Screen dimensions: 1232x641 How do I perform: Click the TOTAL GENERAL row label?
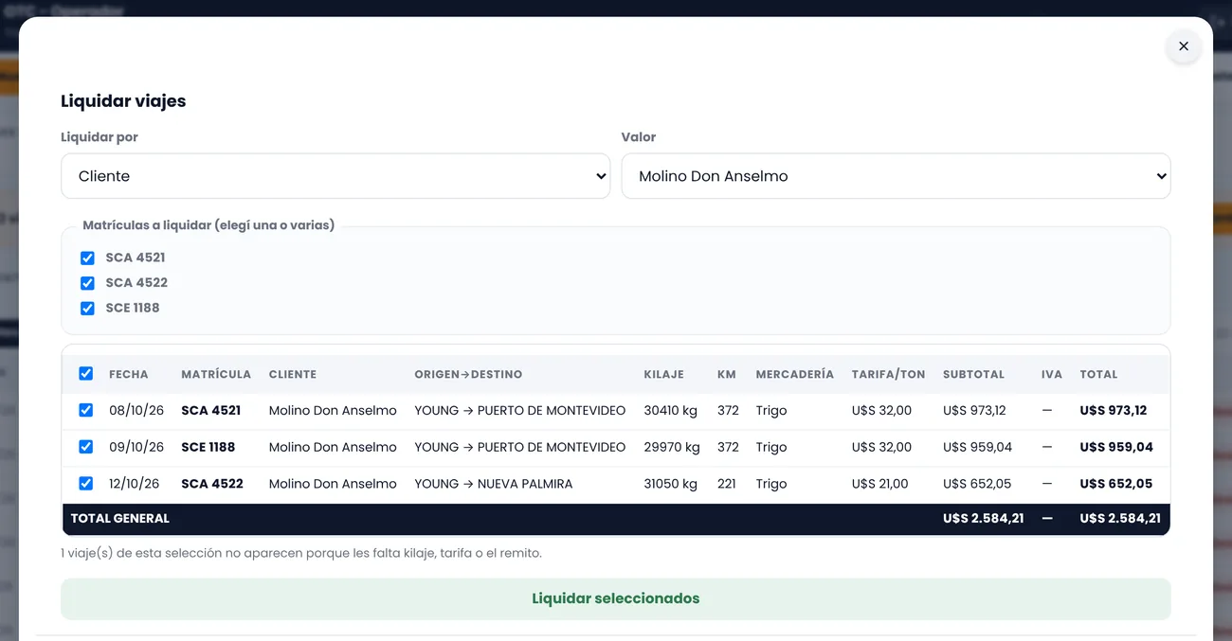[120, 519]
